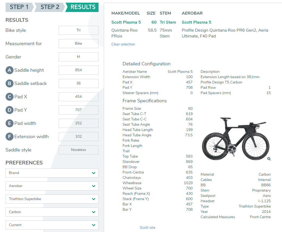Click the Top Tube value 583

pyautogui.click(x=189, y=157)
